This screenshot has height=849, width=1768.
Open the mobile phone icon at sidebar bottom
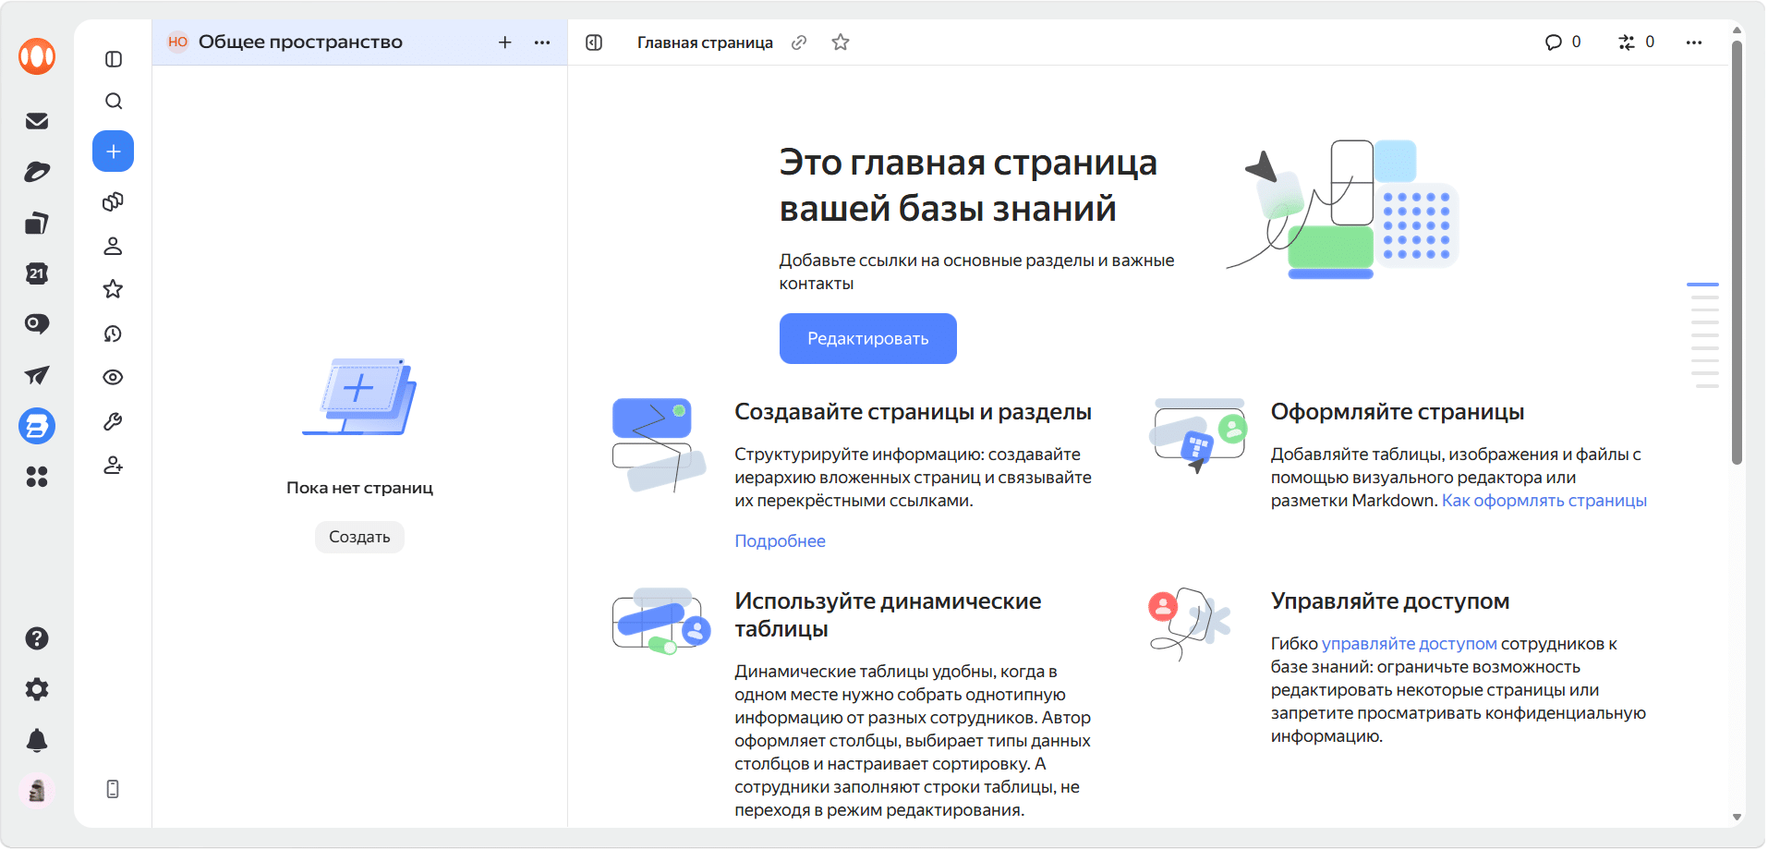click(113, 789)
